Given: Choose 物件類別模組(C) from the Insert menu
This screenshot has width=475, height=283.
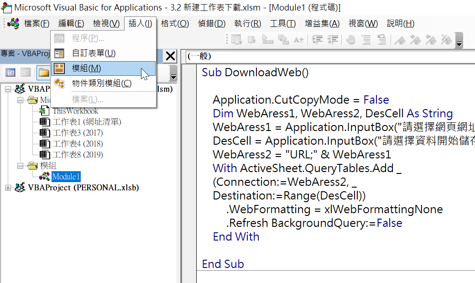Looking at the screenshot, I should 103,83.
